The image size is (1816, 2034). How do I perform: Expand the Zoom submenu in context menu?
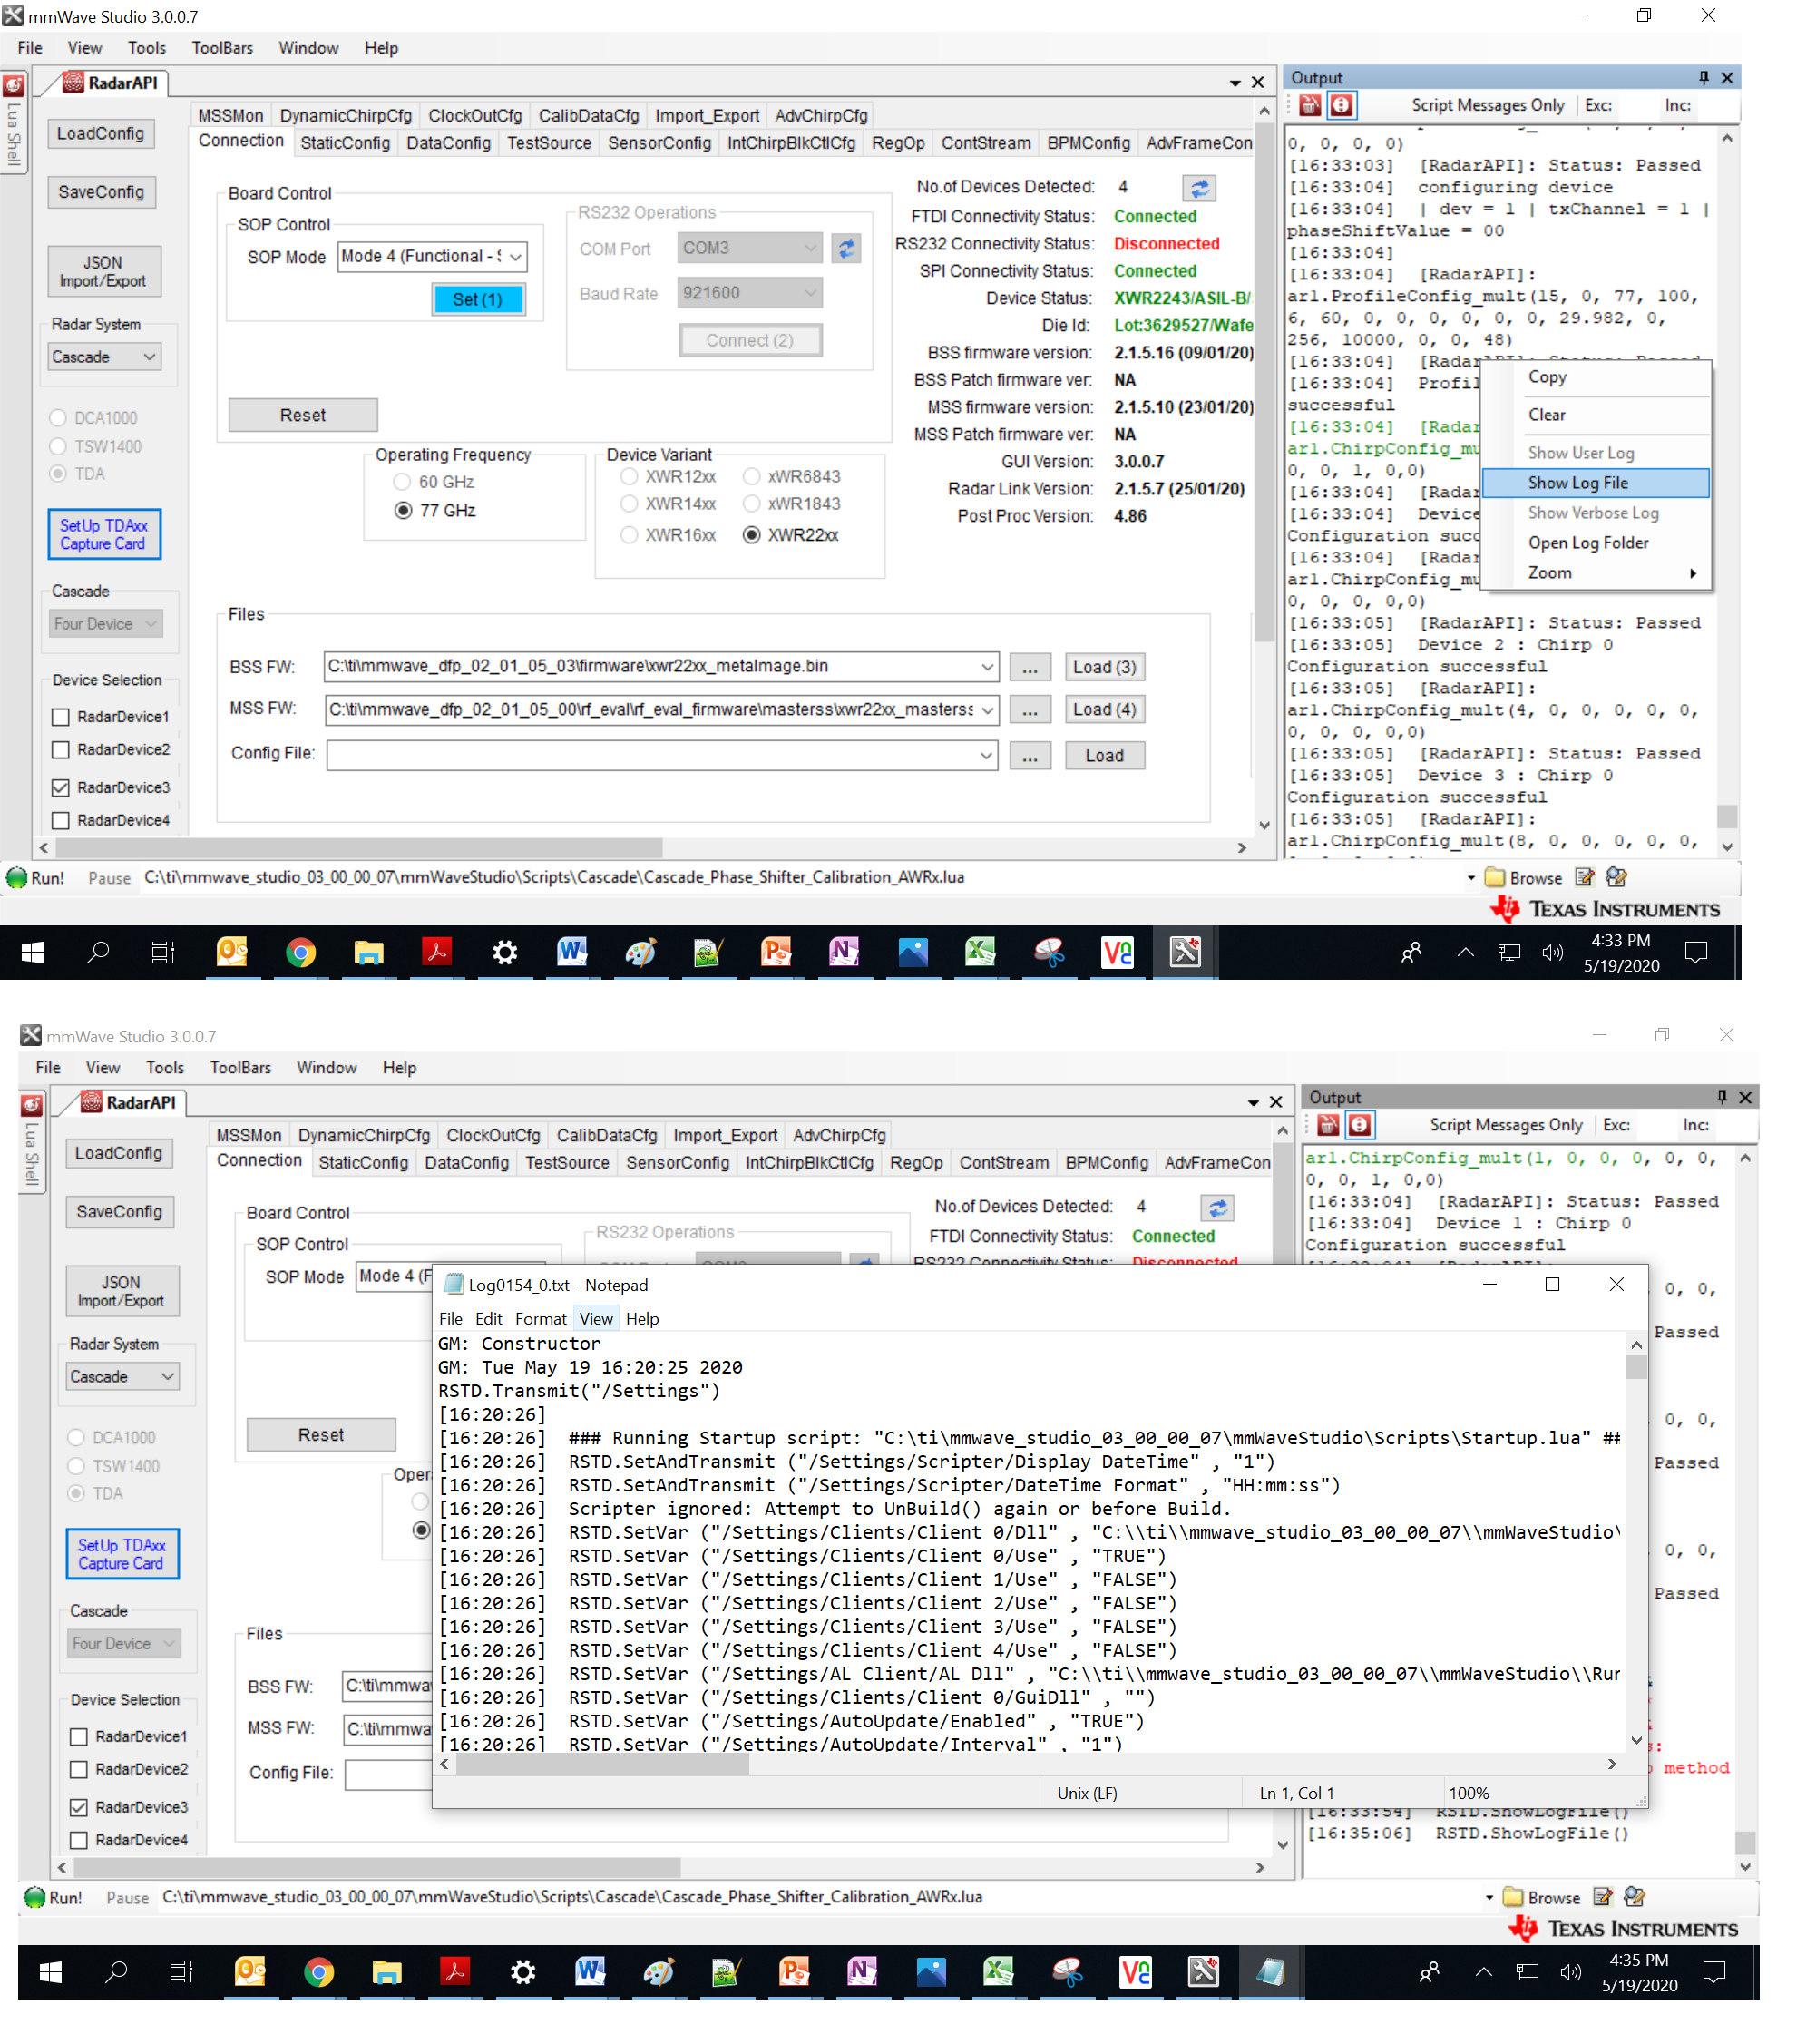(x=1596, y=572)
